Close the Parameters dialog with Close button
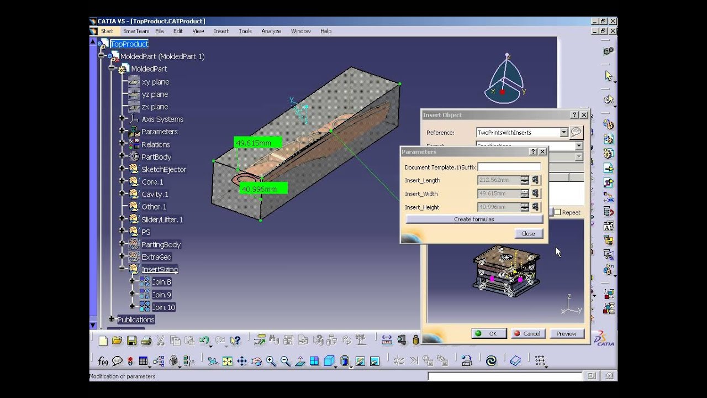This screenshot has width=707, height=398. point(528,234)
